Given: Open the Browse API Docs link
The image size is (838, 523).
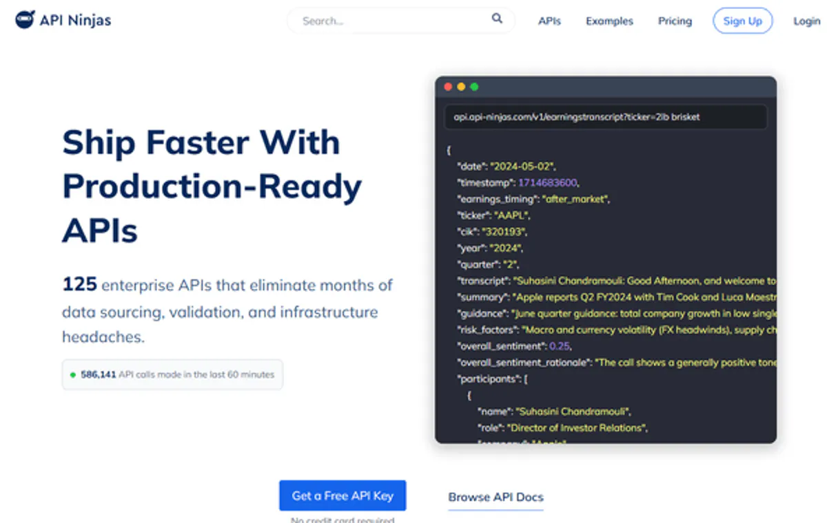Looking at the screenshot, I should (495, 497).
